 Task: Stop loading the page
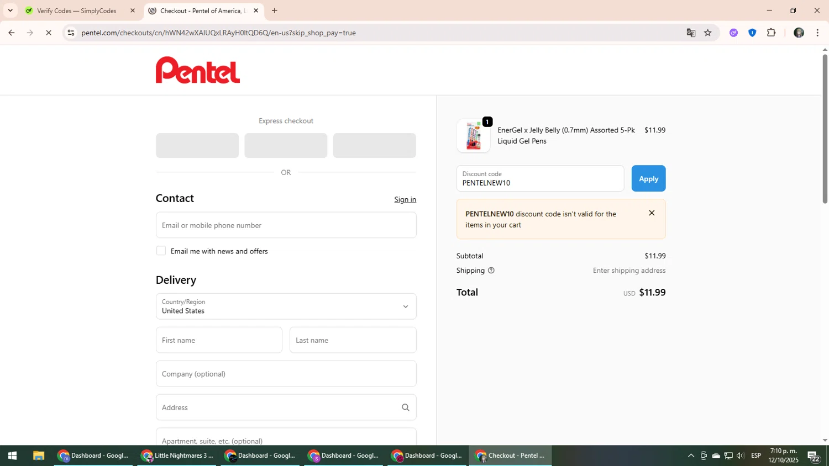coord(49,33)
